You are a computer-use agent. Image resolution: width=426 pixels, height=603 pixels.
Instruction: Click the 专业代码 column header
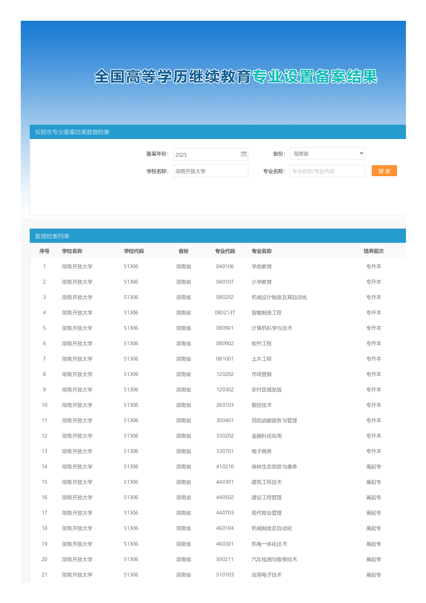[x=225, y=251]
